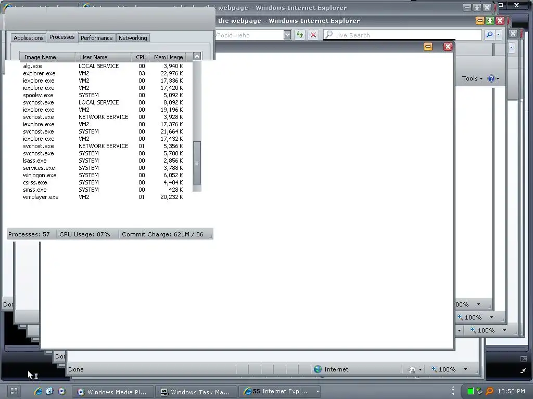Sort by the Mem Usage column header

(x=168, y=57)
